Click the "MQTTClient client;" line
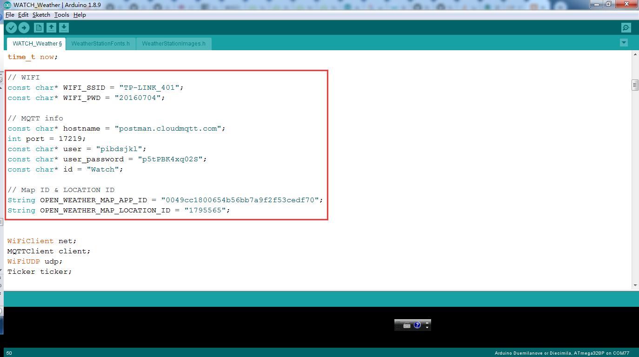 (49, 251)
